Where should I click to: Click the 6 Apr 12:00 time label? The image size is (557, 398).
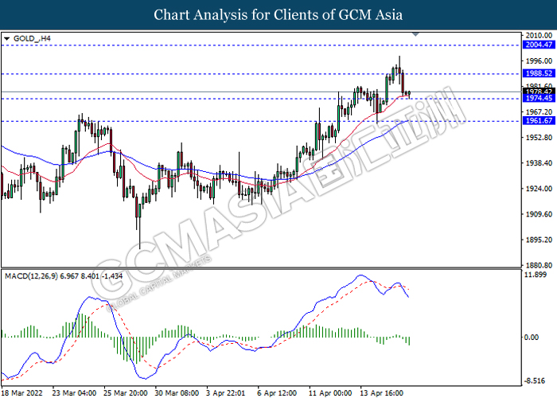(x=277, y=393)
